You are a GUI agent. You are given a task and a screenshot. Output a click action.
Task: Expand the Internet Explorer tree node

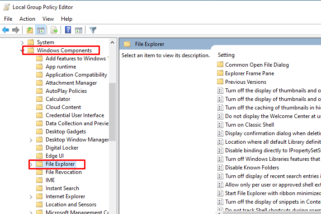[x=31, y=197]
